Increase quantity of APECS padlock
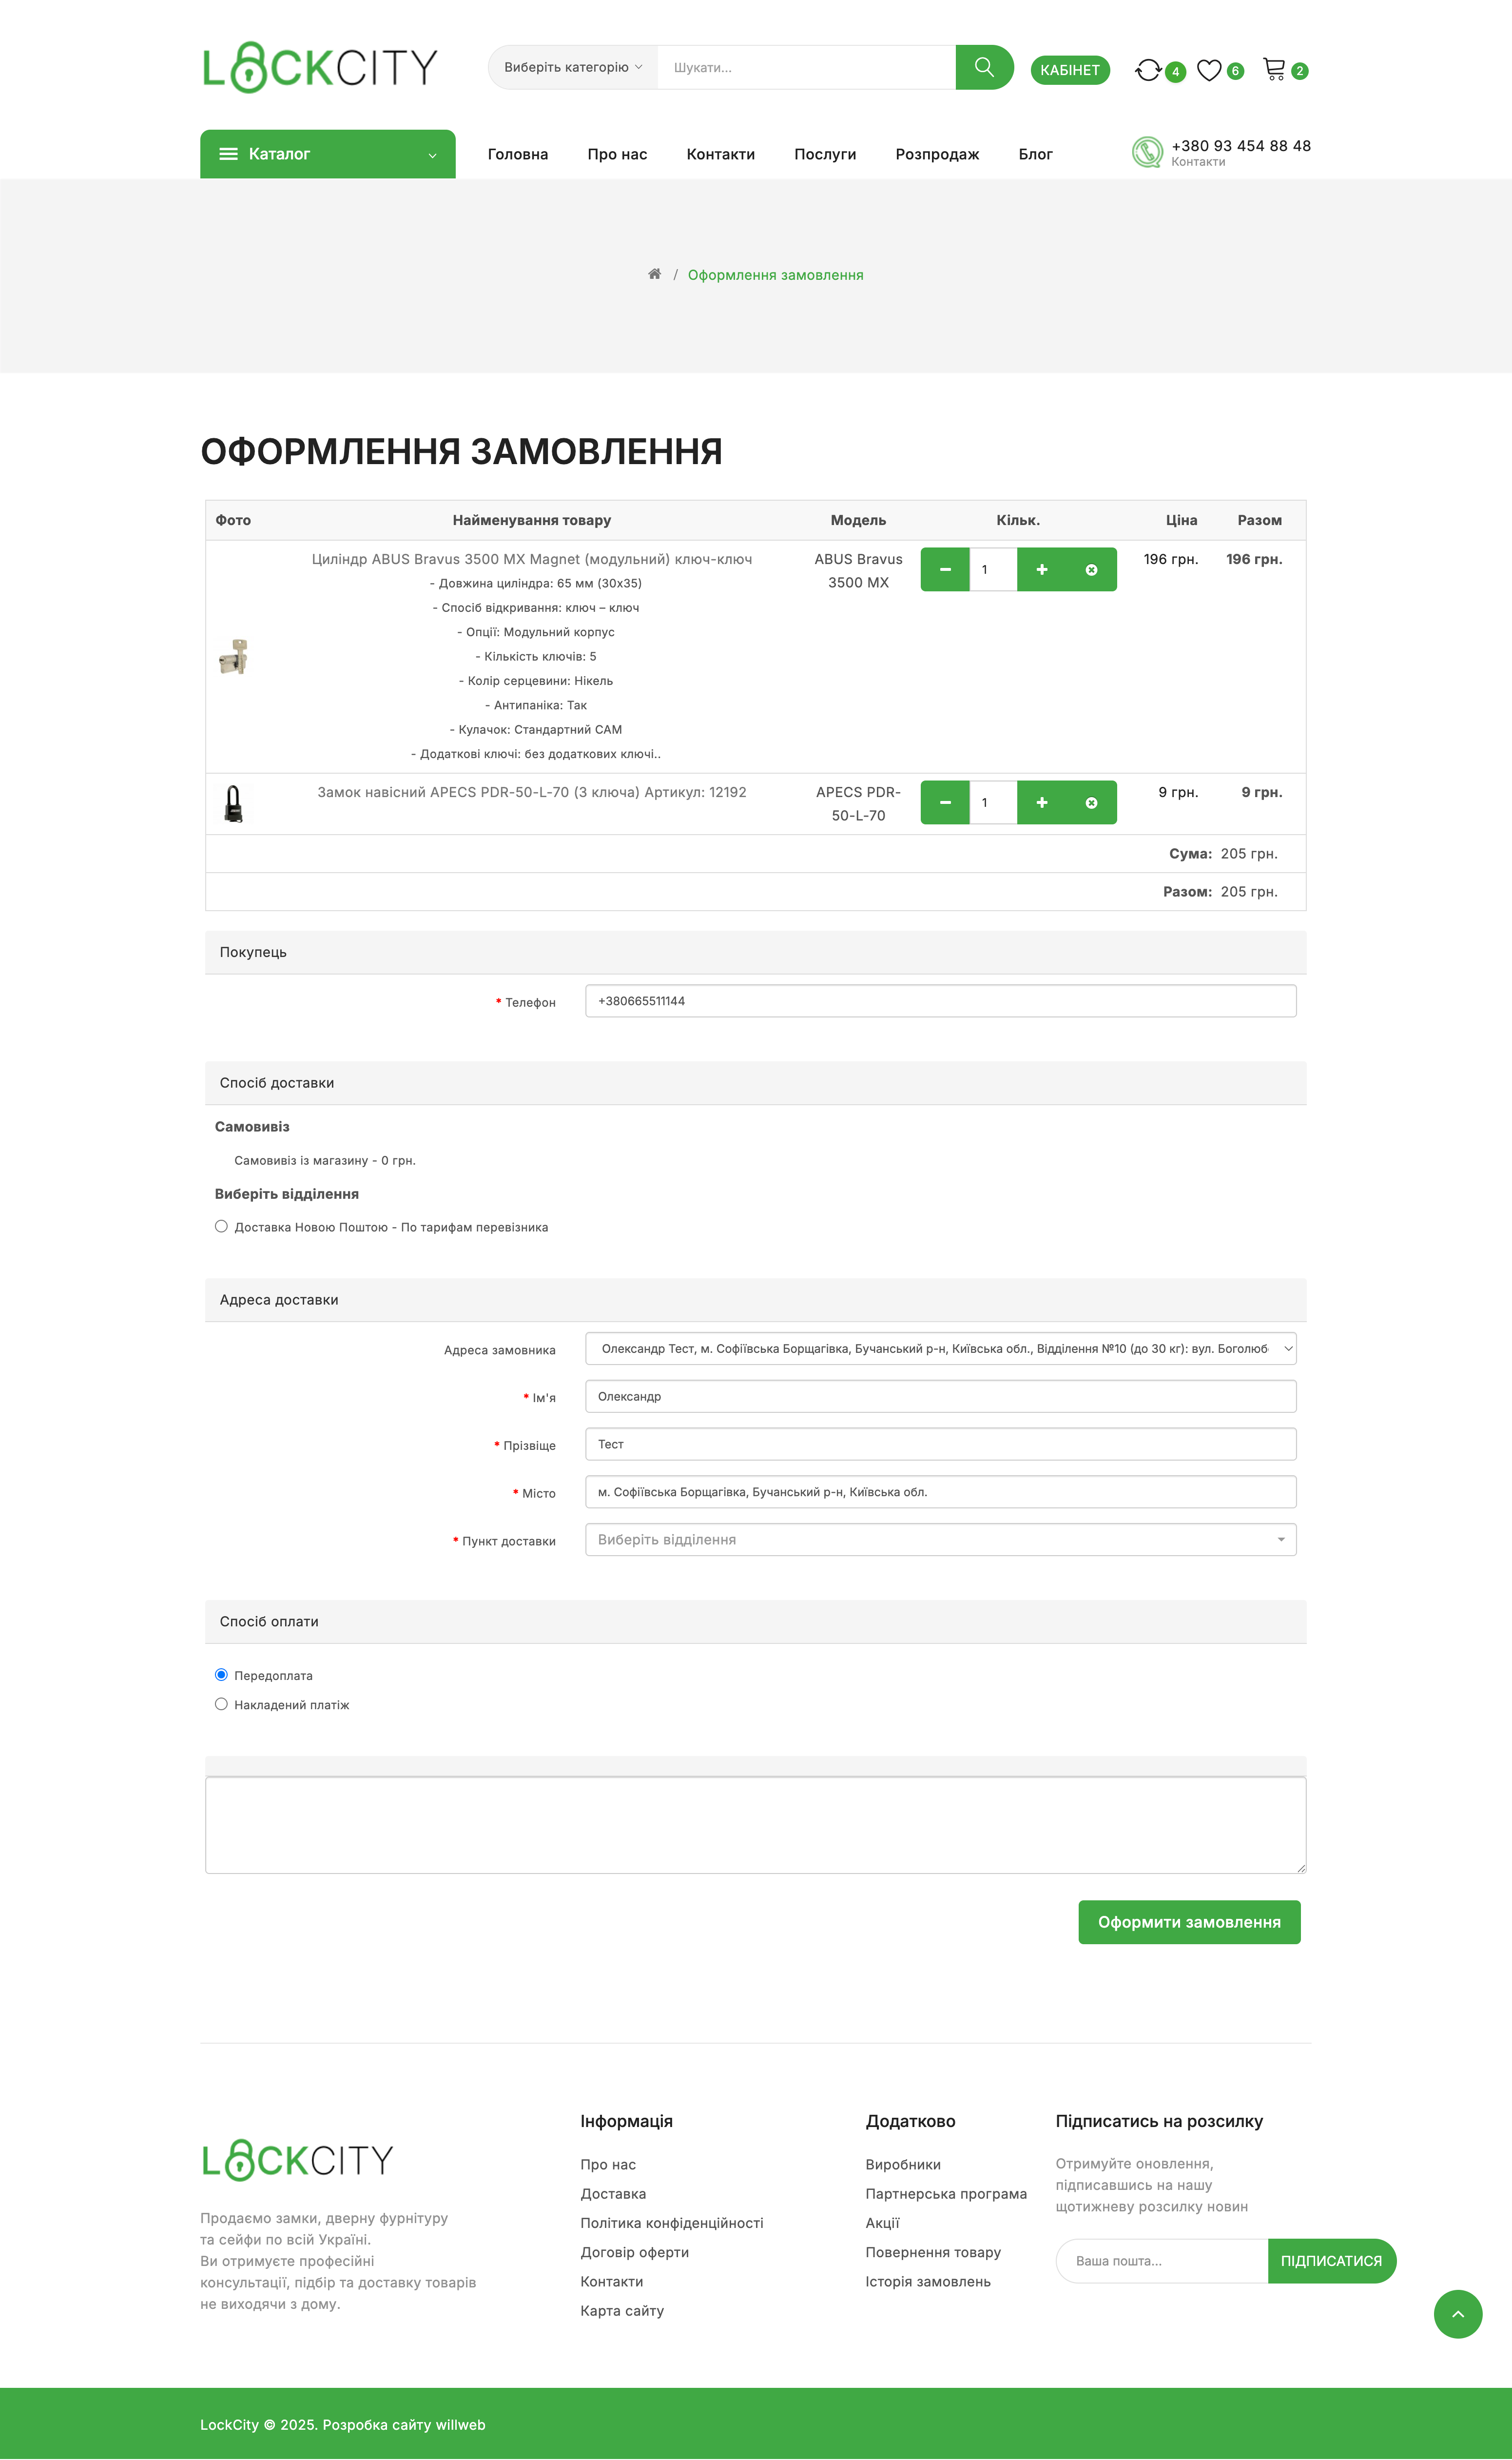This screenshot has width=1512, height=2460. point(1042,803)
